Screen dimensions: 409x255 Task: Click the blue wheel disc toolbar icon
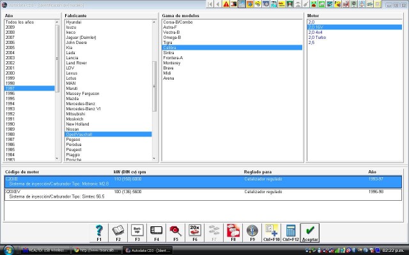[x=266, y=4]
